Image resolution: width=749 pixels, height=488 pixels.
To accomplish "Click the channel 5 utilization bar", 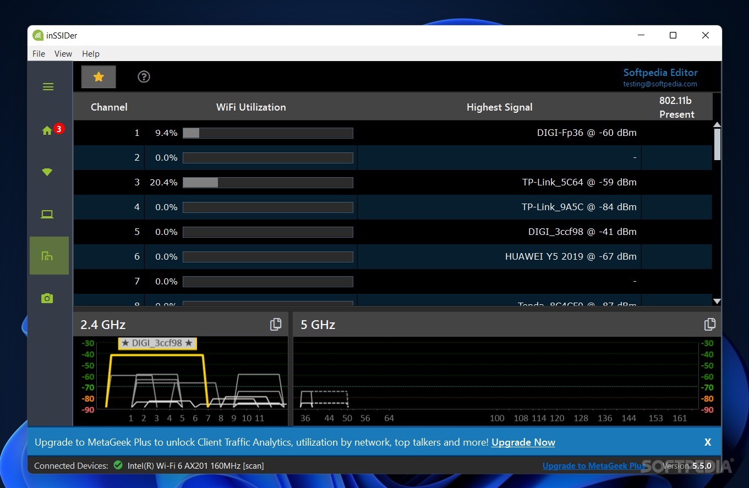I will (268, 232).
